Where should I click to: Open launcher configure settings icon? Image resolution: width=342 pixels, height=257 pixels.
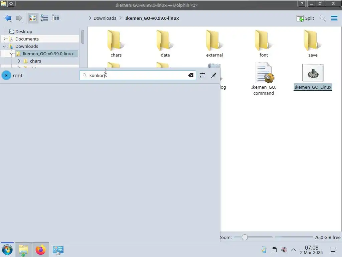pos(202,75)
